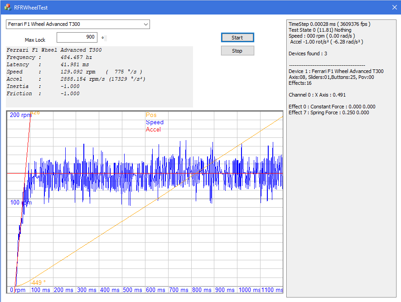Click the orange Pos legend label
The width and height of the screenshot is (401, 302).
click(x=151, y=115)
